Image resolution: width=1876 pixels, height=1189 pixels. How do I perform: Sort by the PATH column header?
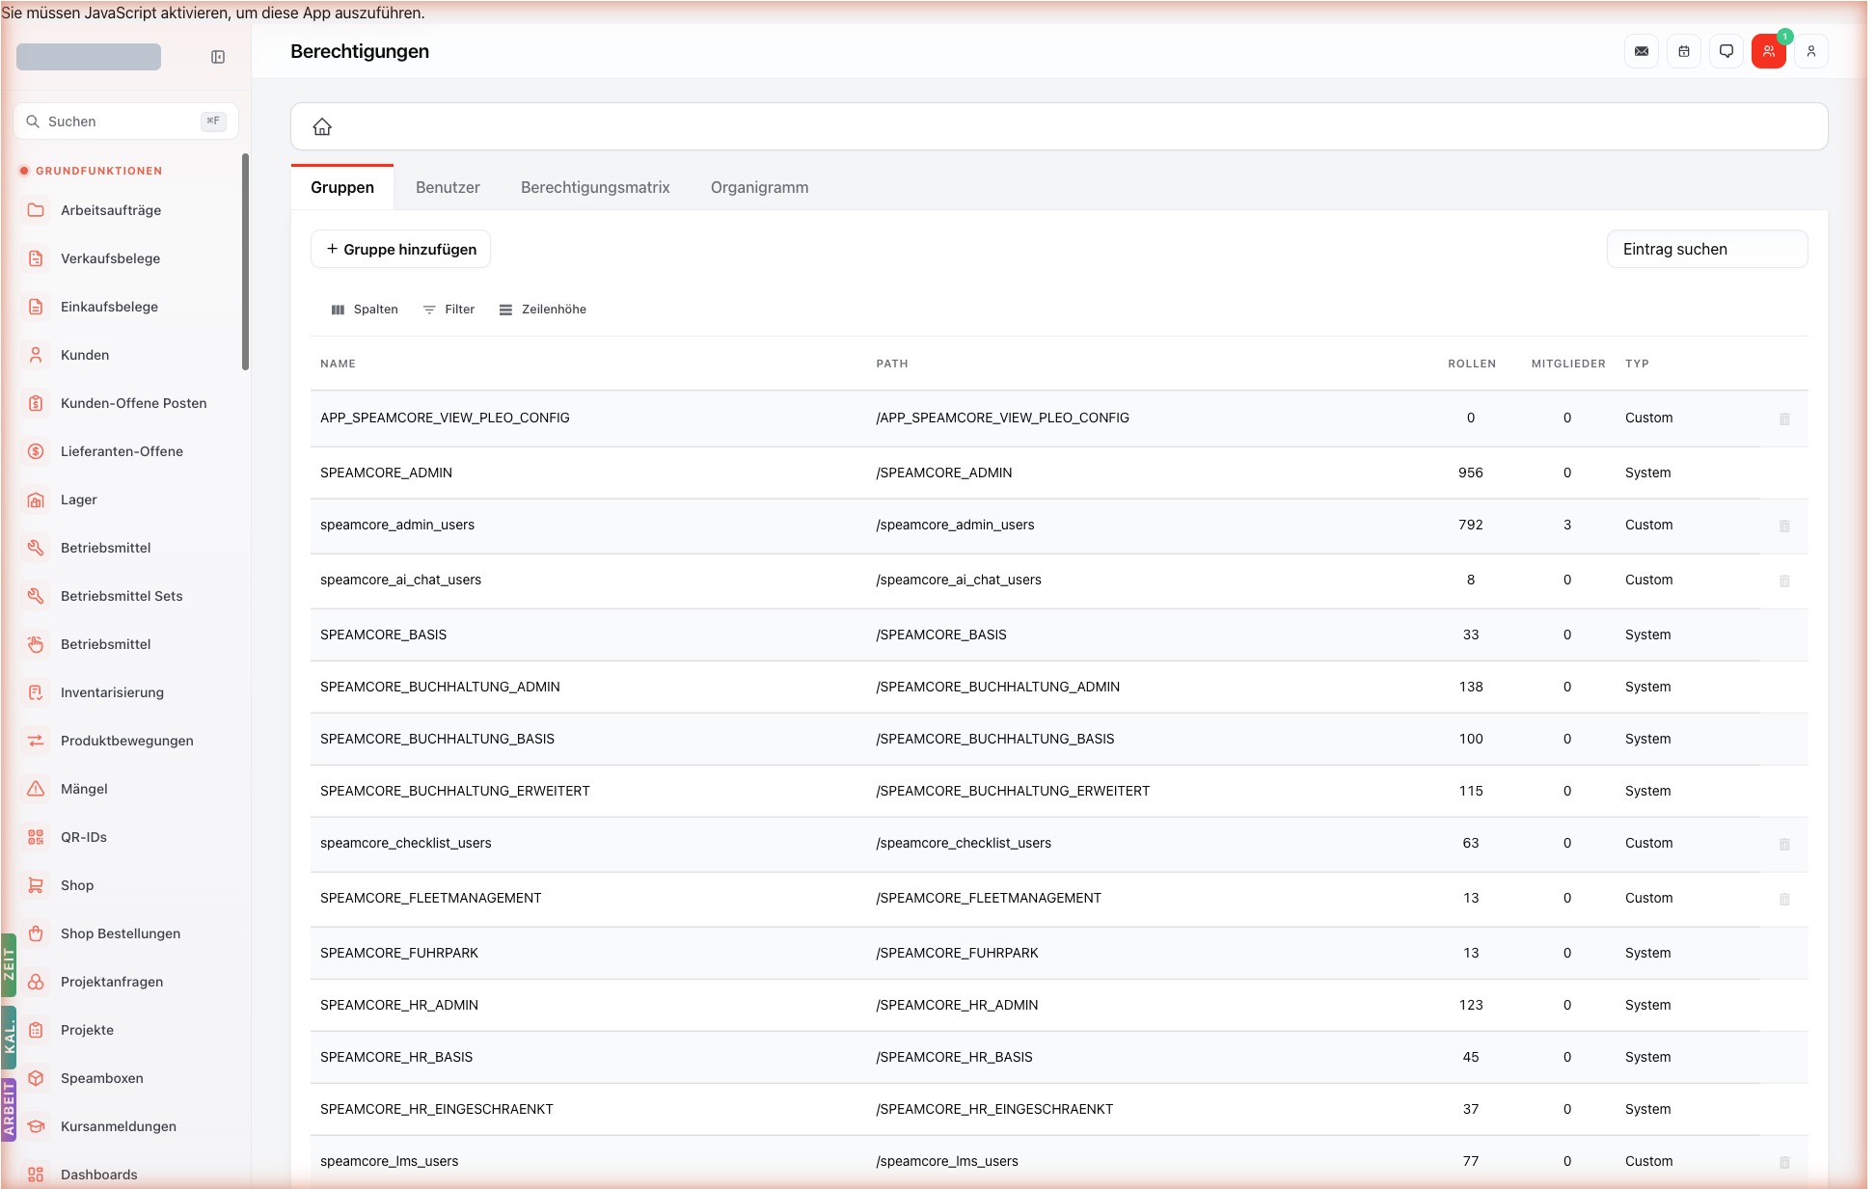point(892,364)
